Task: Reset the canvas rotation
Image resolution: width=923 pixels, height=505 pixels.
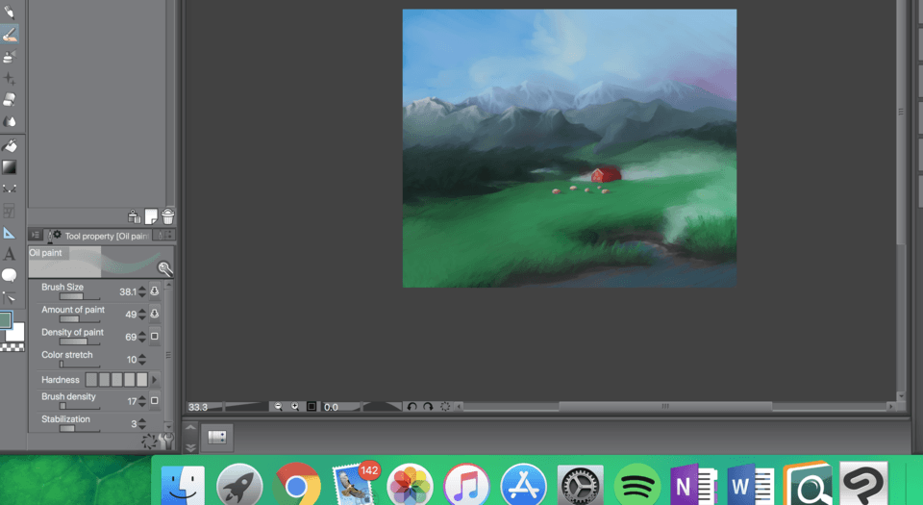Action: [x=445, y=407]
